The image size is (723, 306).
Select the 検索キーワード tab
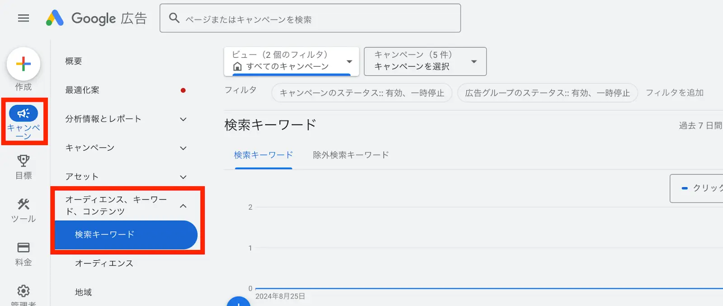[263, 155]
